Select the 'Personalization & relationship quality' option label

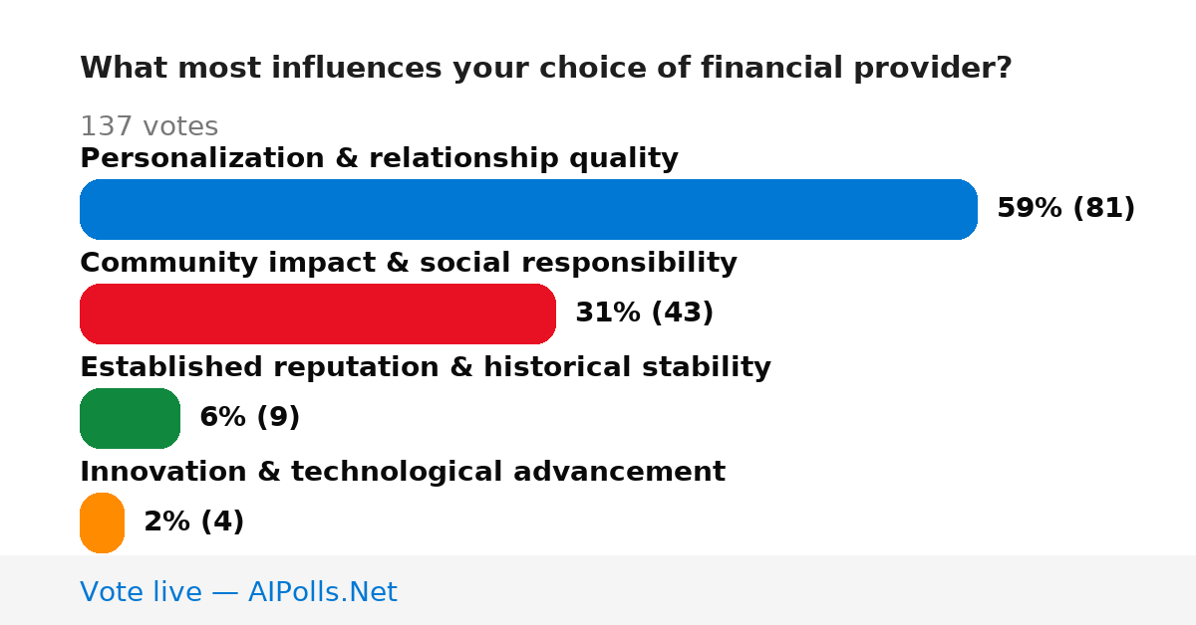pyautogui.click(x=379, y=158)
